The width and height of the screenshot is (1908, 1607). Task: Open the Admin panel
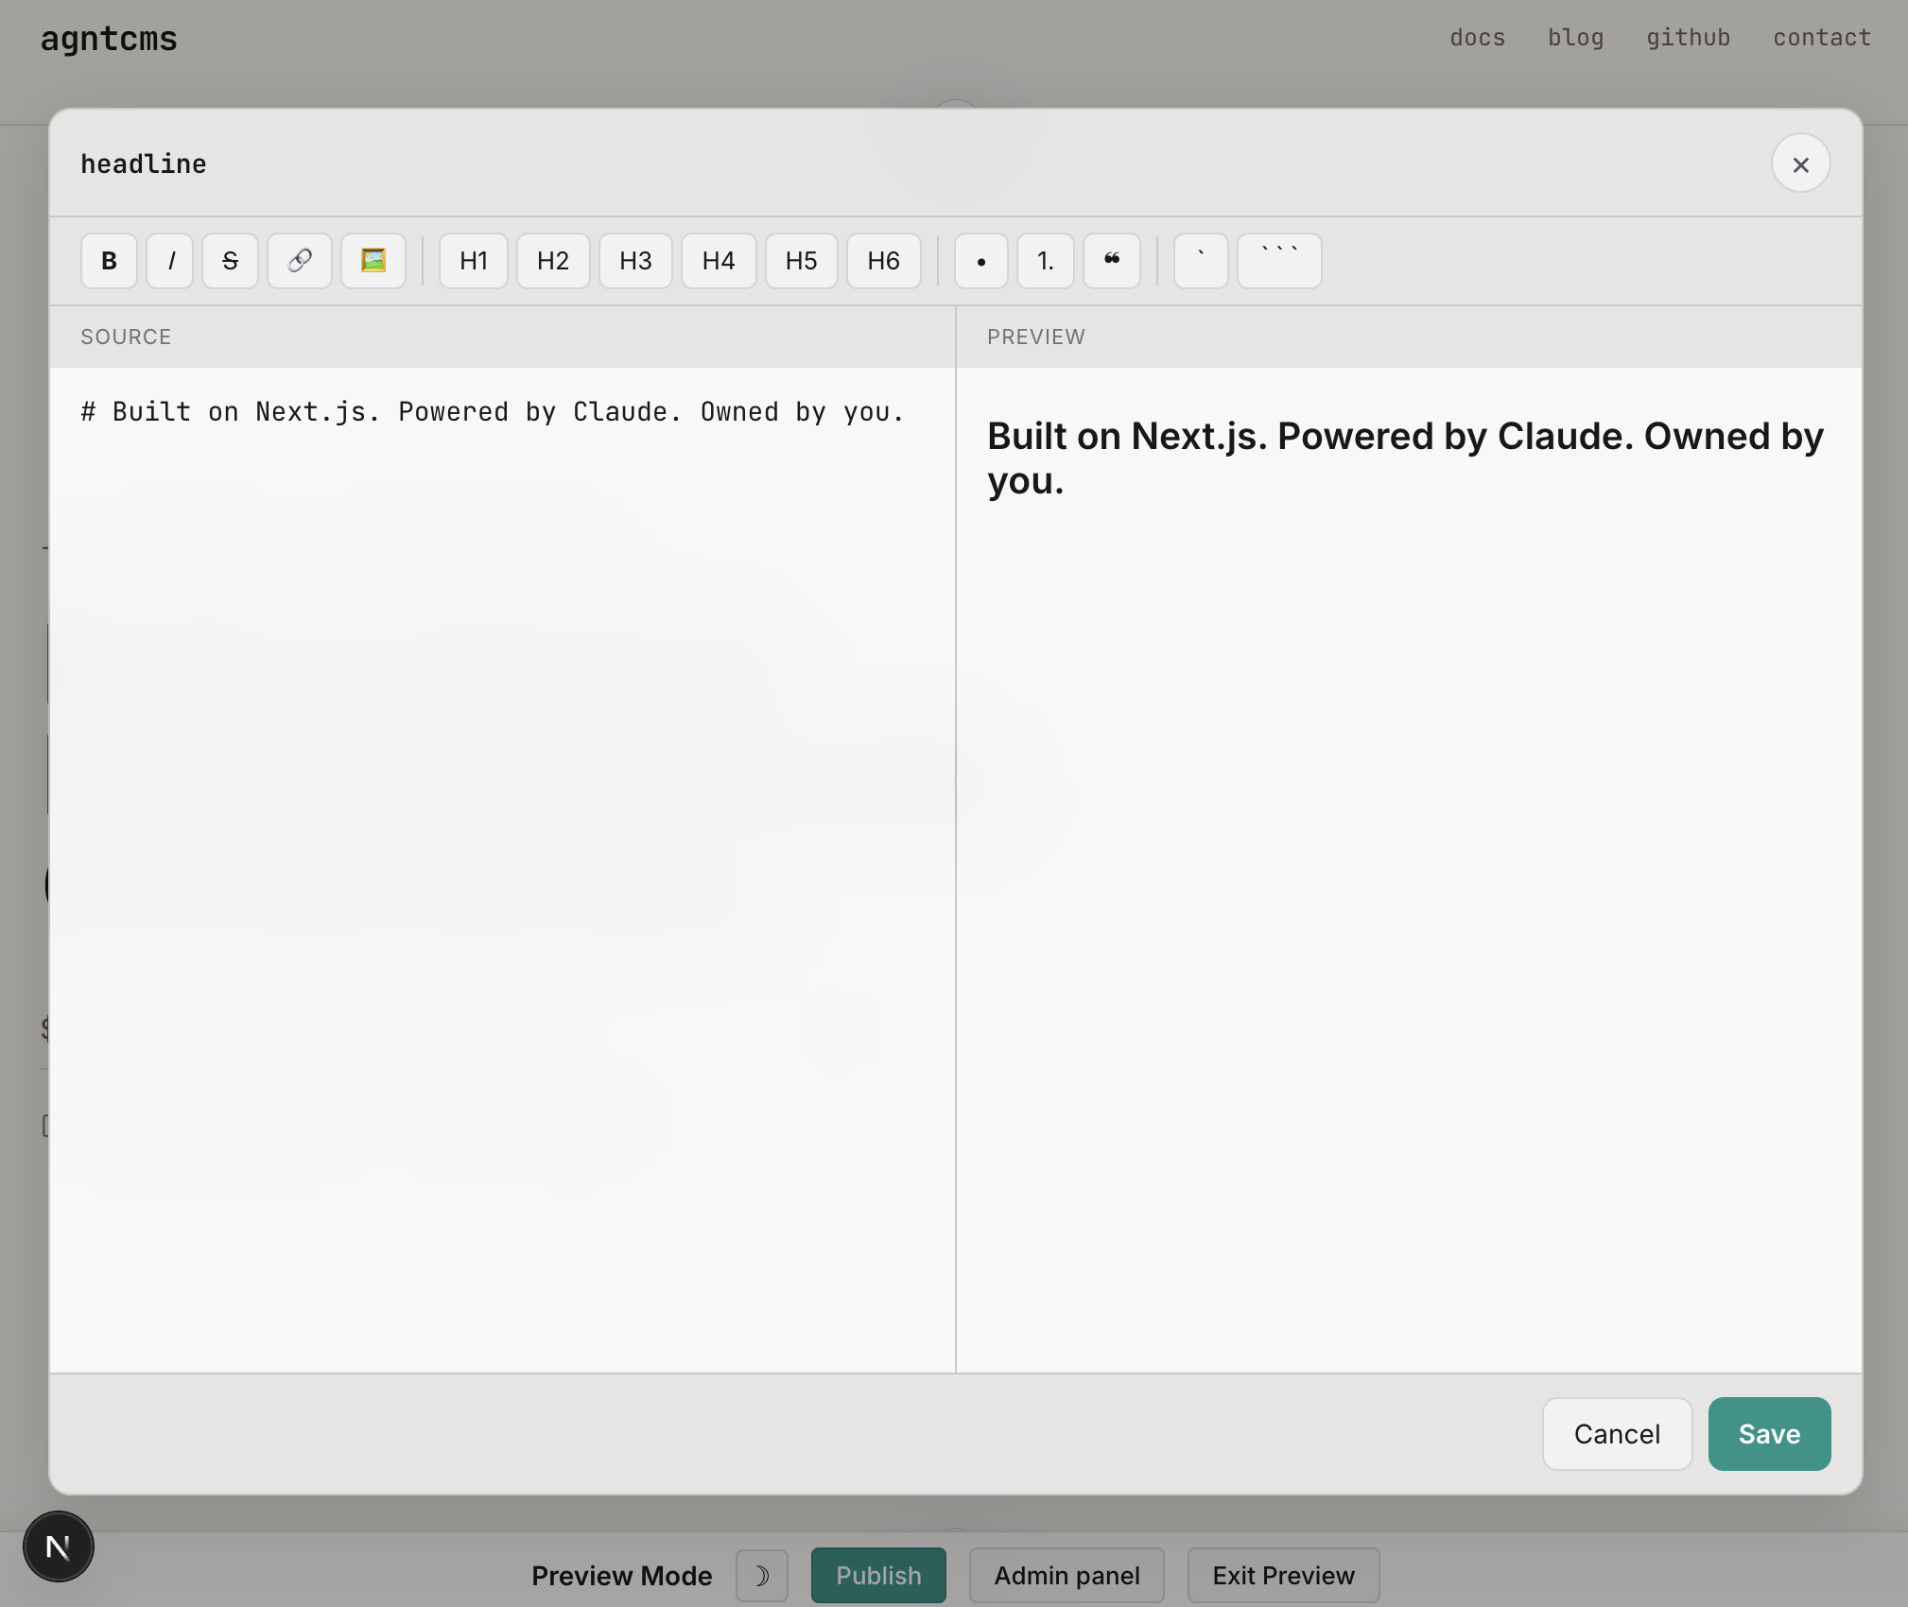[x=1067, y=1576]
